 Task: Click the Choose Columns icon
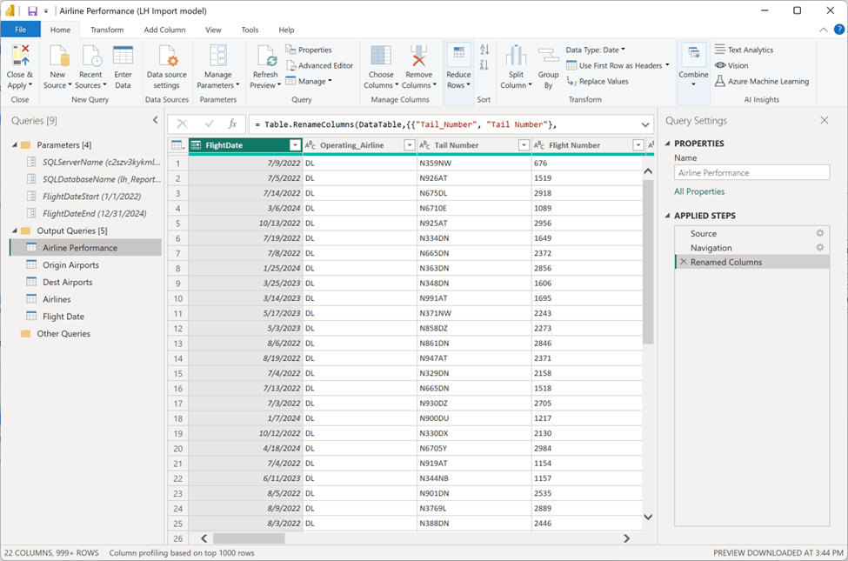coord(381,56)
